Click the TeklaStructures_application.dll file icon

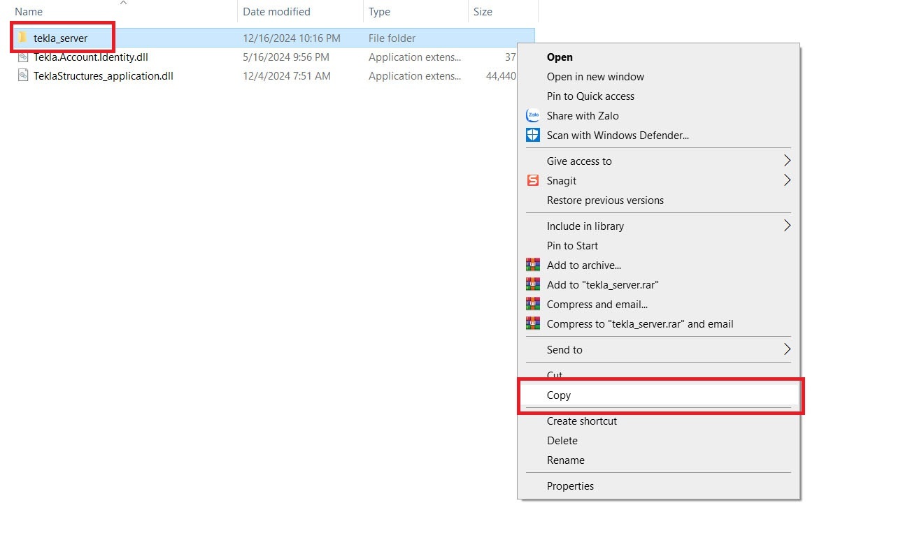click(x=23, y=76)
